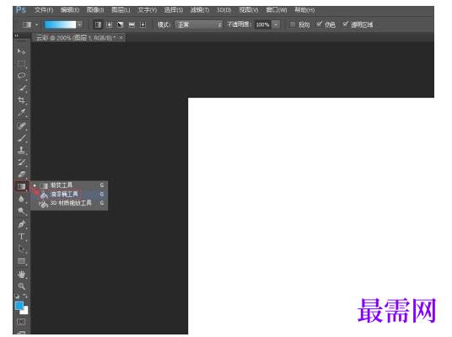Open the 图像(I) menu
452x337 pixels.
point(95,10)
